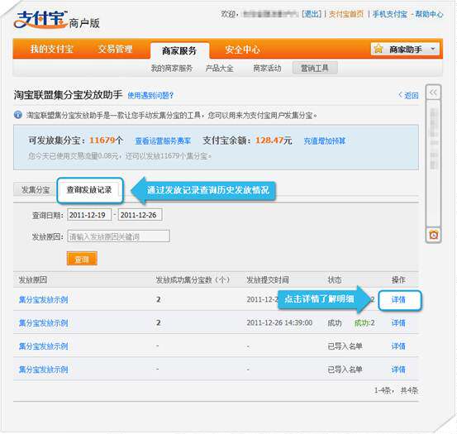The image size is (457, 434).
Task: Open the 支付宝首页 link
Action: (x=346, y=14)
